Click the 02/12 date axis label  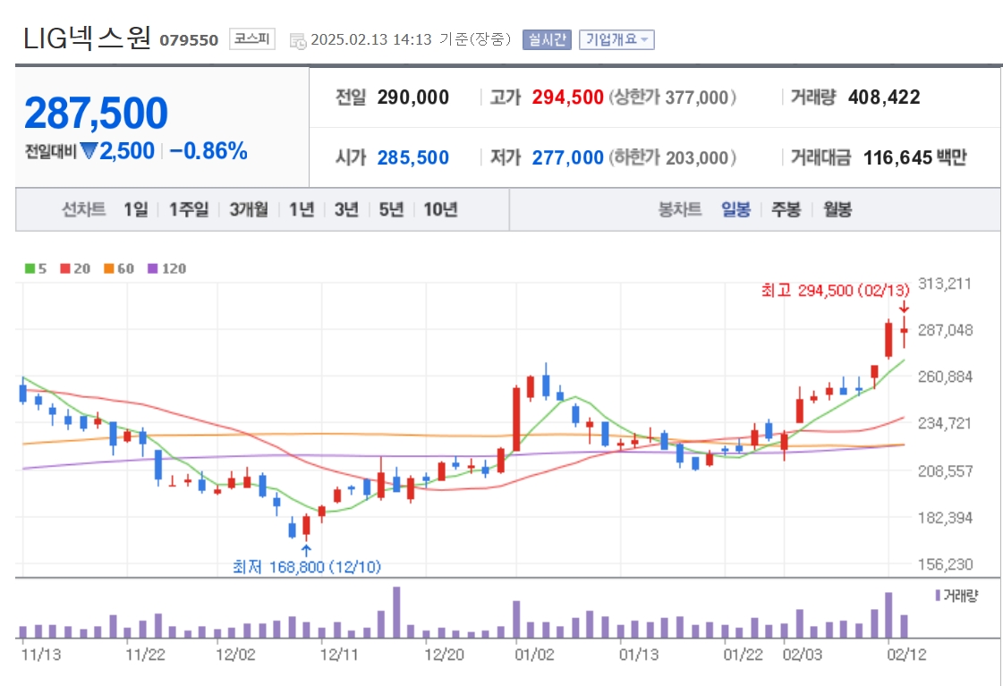[906, 655]
